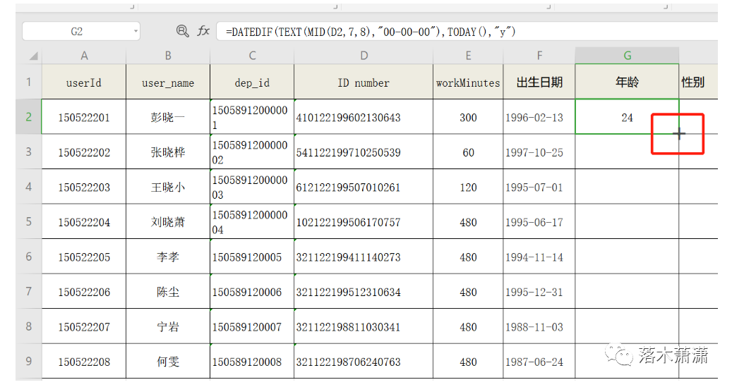The width and height of the screenshot is (732, 387).
Task: Select column E header
Action: (468, 56)
